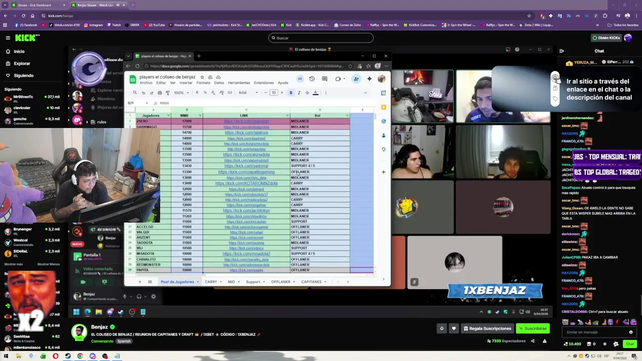
Task: Click the Gemini sparkle icon in Sheets
Action: pos(370,79)
